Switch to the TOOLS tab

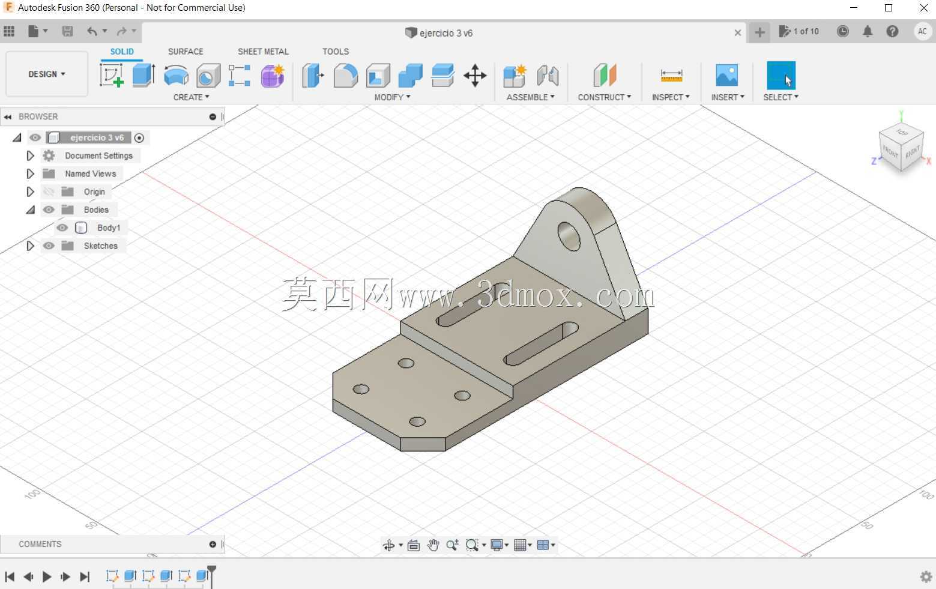pos(336,52)
